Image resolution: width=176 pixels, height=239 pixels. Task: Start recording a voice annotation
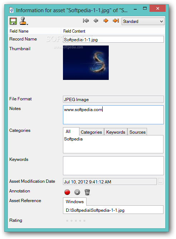click(67, 192)
